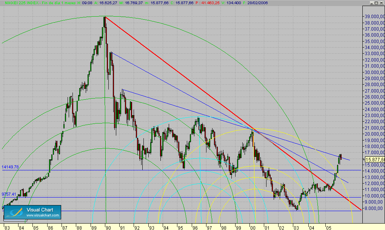This screenshot has height=230, width=385.
Task: Click the year 92 on time axis
Action: pos(137,228)
